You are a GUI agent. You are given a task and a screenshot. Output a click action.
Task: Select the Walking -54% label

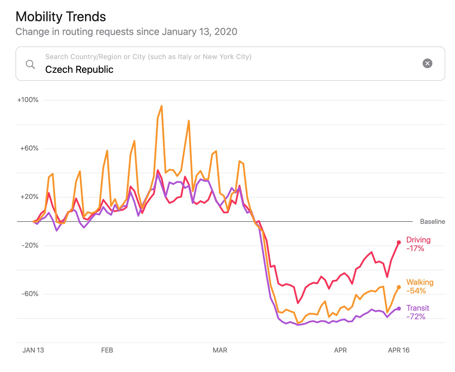tap(419, 286)
